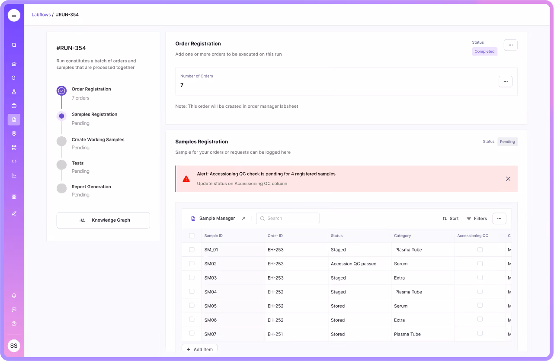Select the location pin icon in the sidebar

coord(13,133)
